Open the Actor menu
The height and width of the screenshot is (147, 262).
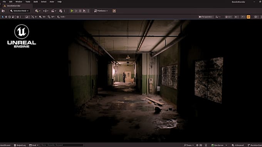click(52, 2)
